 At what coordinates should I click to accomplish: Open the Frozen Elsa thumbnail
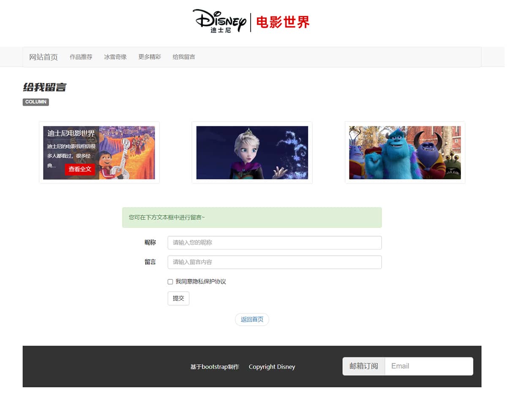(x=252, y=152)
